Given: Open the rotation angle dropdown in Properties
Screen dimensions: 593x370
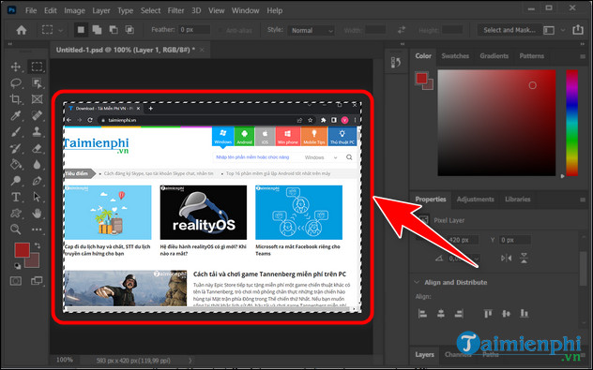Looking at the screenshot, I should (x=476, y=259).
